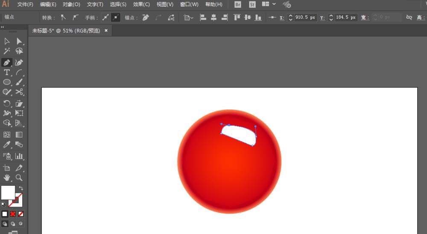Image resolution: width=427 pixels, height=234 pixels.
Task: Apply Gradient mode red button
Action: (13, 214)
